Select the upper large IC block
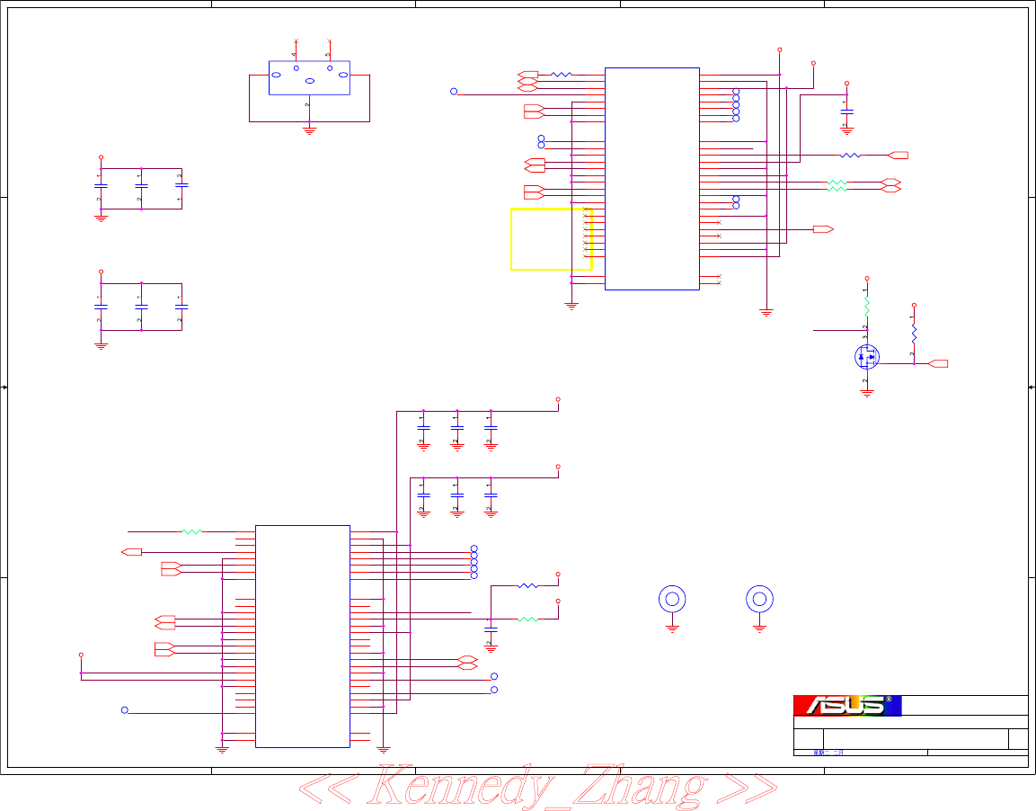The image size is (1036, 811). (652, 178)
